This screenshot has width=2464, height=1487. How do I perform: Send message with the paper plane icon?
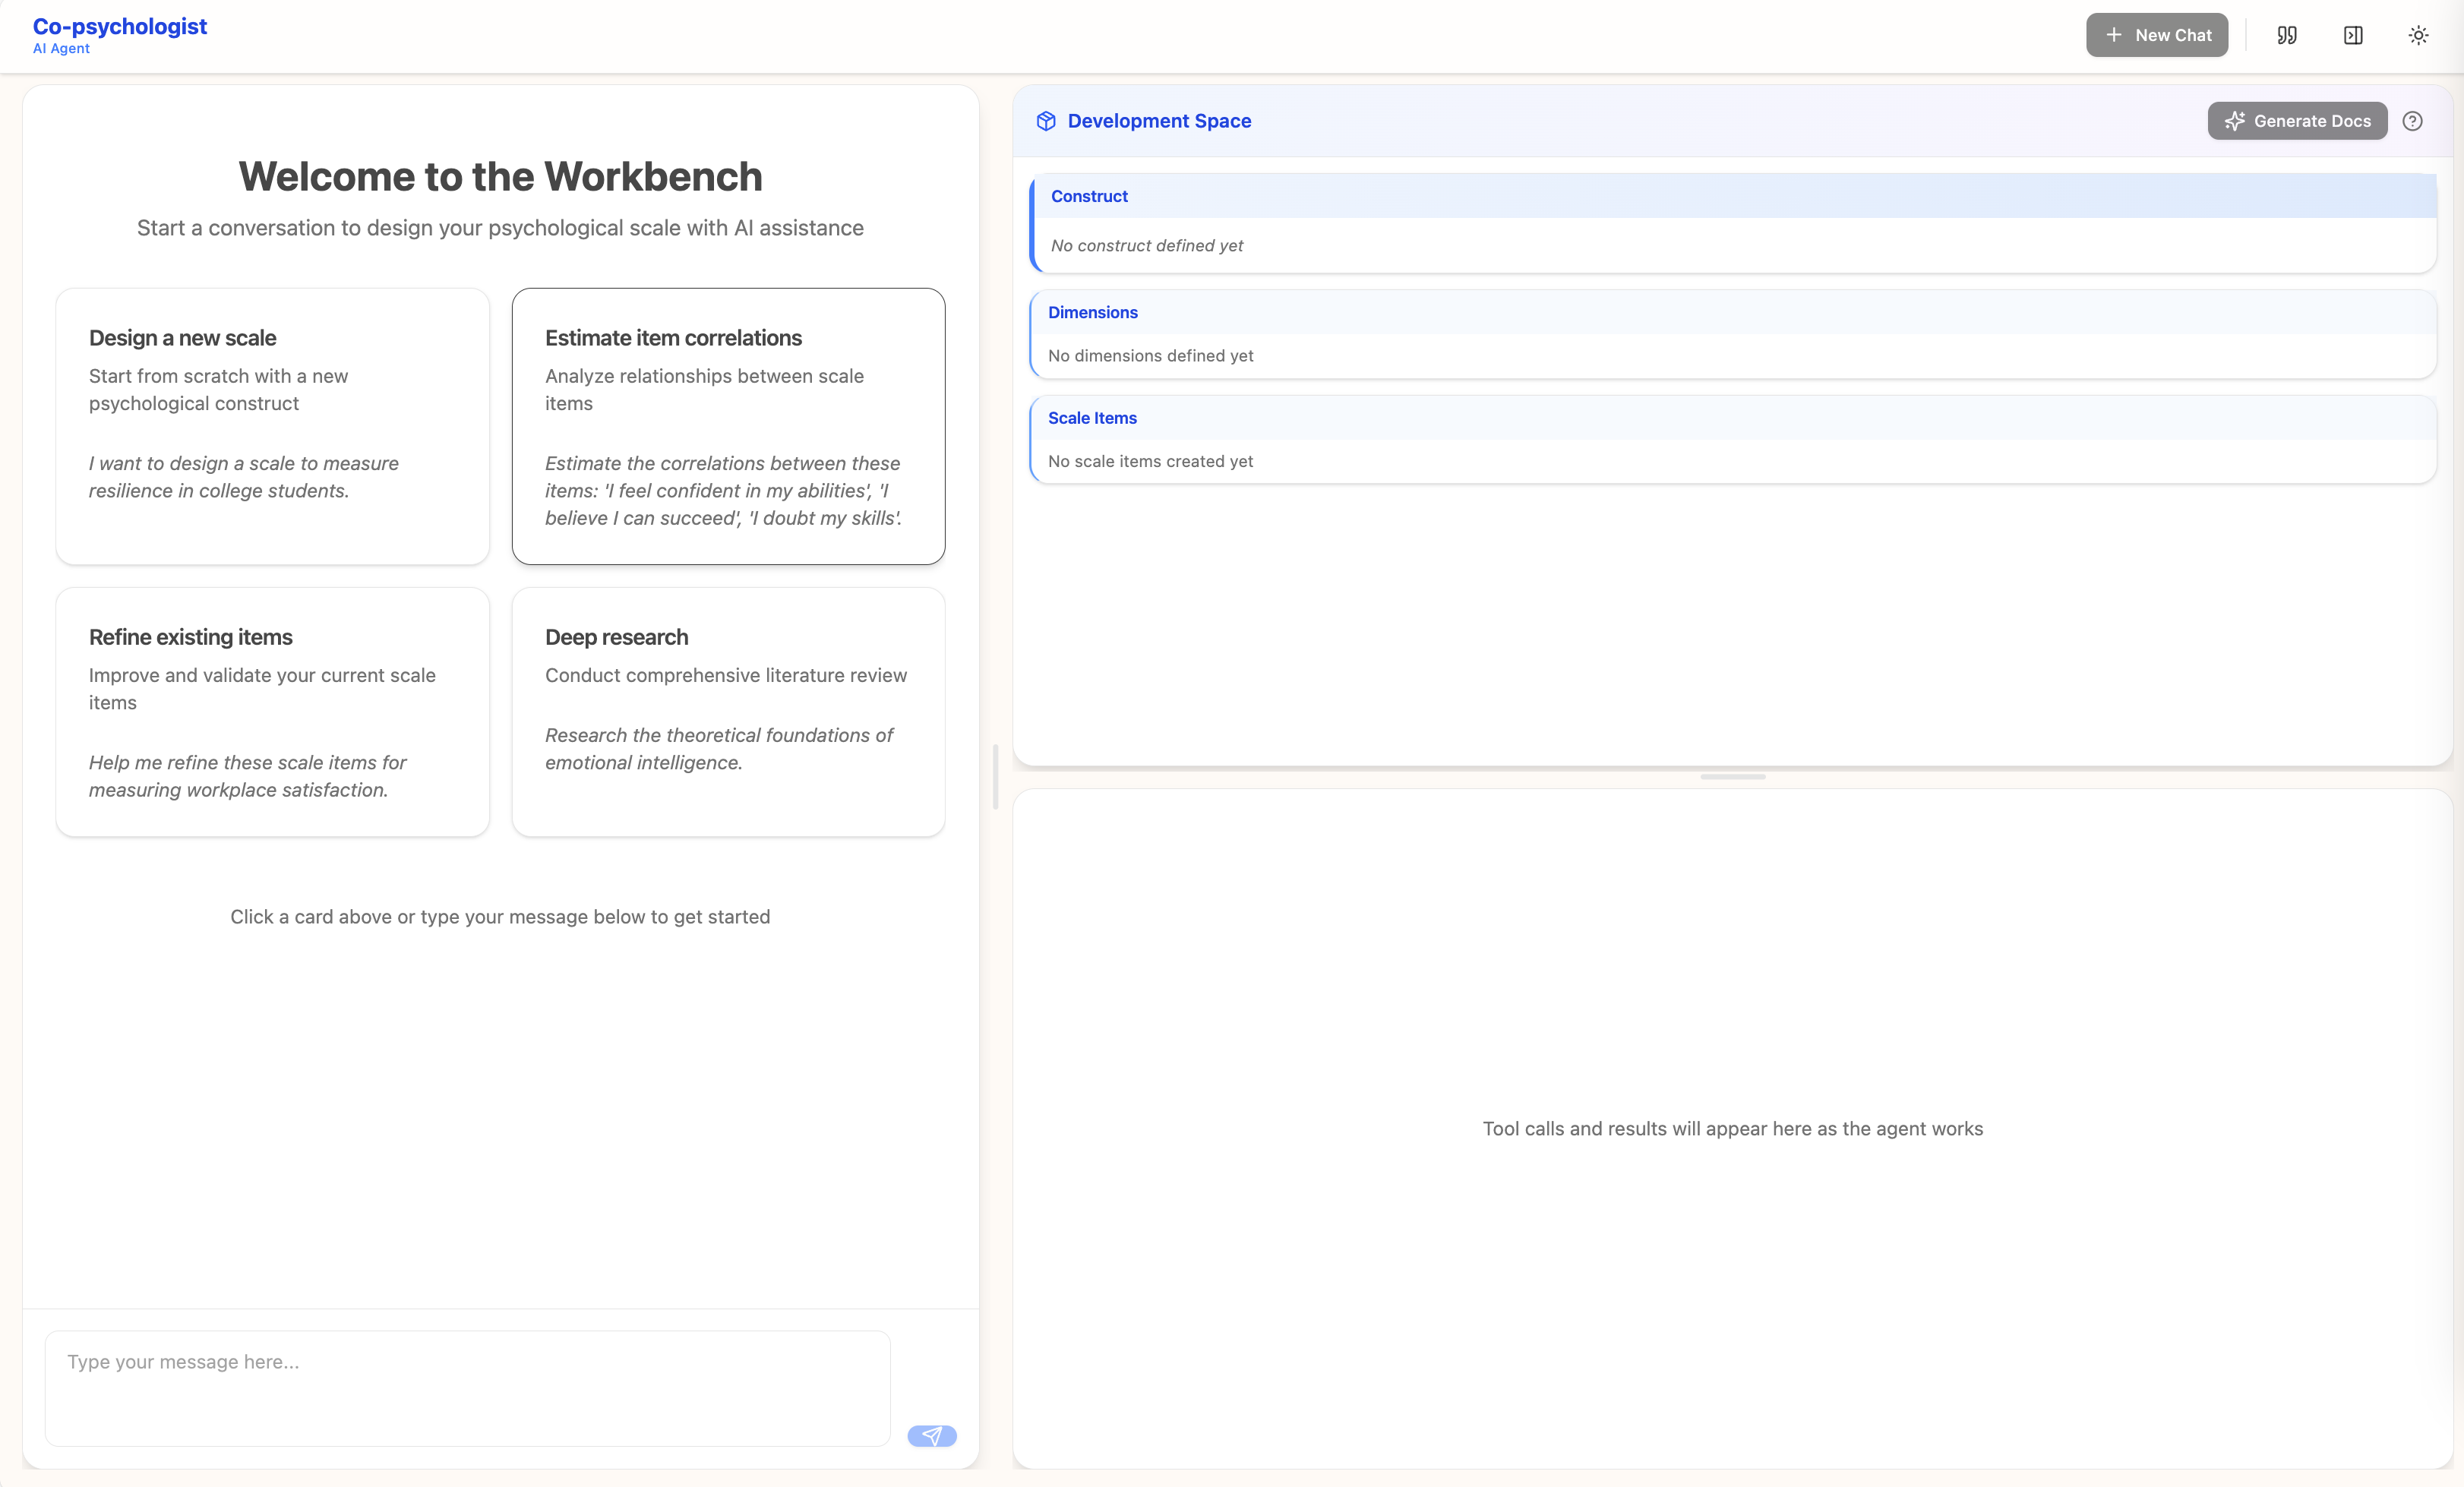[x=931, y=1435]
